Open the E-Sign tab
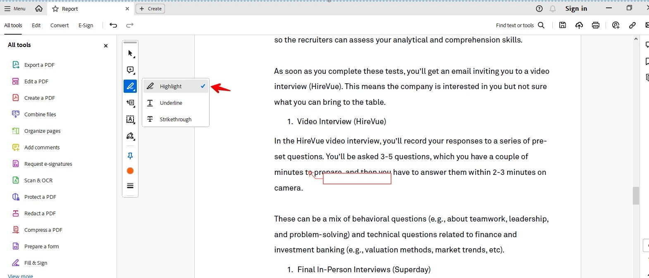The height and width of the screenshot is (278, 649). pyautogui.click(x=86, y=25)
